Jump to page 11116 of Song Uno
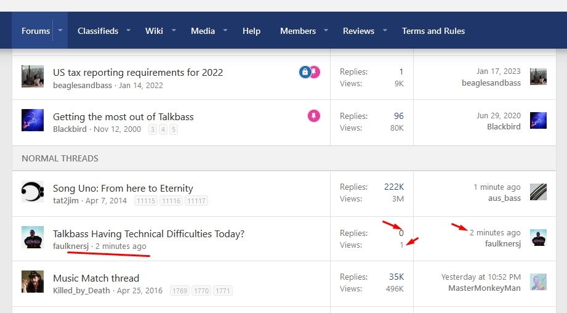Viewport: 567px width, 313px height. (x=171, y=201)
